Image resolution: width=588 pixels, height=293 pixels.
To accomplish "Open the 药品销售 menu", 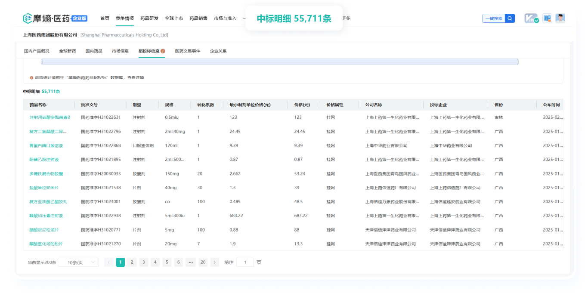I will (198, 19).
